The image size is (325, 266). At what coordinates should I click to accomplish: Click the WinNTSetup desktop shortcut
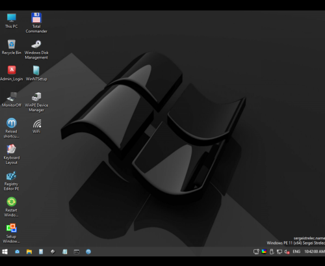pyautogui.click(x=36, y=73)
